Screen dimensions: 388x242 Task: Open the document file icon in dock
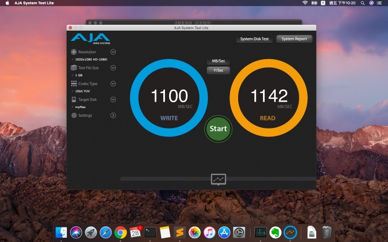click(312, 232)
